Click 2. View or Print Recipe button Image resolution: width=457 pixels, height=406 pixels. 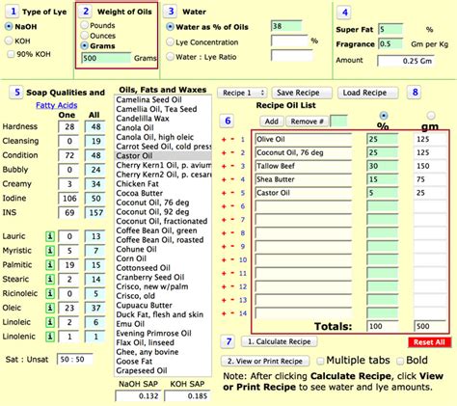265,362
